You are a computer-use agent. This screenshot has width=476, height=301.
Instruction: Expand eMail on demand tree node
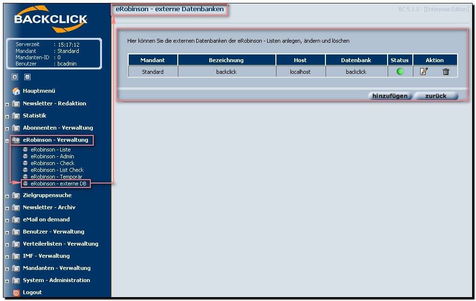tap(7, 220)
